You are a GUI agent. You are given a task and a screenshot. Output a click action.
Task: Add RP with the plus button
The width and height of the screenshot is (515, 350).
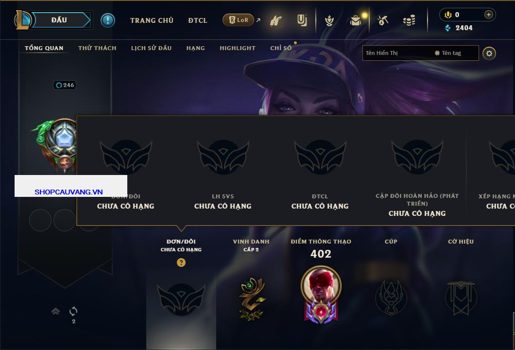488,15
